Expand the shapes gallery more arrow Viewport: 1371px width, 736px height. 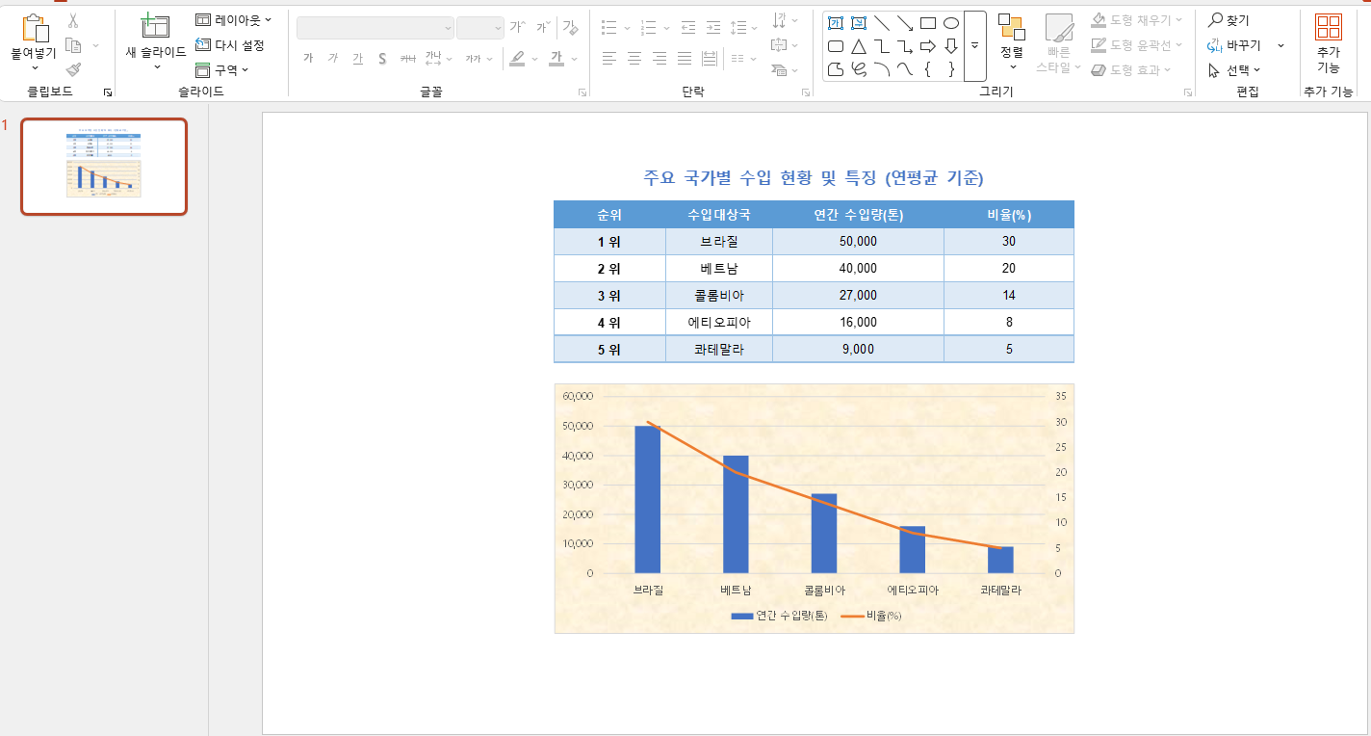click(x=974, y=45)
